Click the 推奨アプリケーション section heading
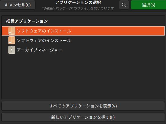 27,21
